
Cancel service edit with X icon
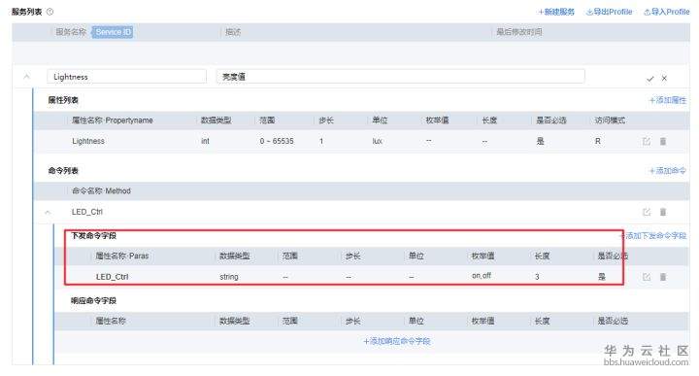664,78
